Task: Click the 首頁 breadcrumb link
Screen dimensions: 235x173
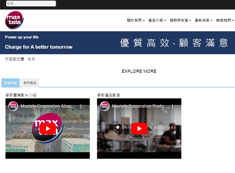Action: pyautogui.click(x=31, y=59)
